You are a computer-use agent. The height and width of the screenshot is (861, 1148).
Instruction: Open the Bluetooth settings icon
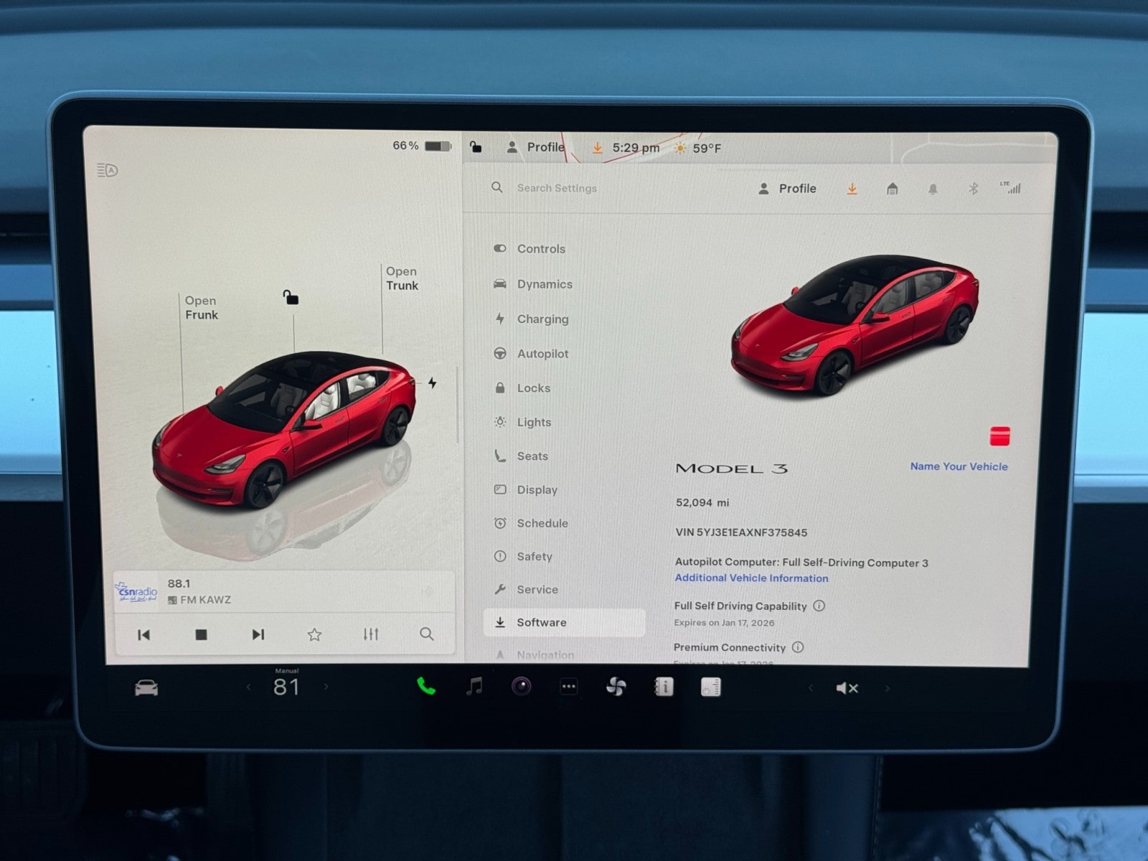coord(973,189)
